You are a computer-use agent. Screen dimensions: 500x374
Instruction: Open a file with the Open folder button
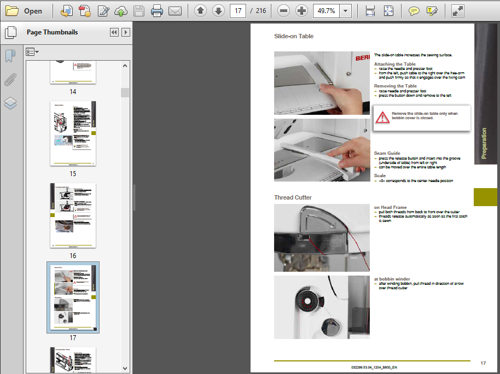pyautogui.click(x=24, y=11)
